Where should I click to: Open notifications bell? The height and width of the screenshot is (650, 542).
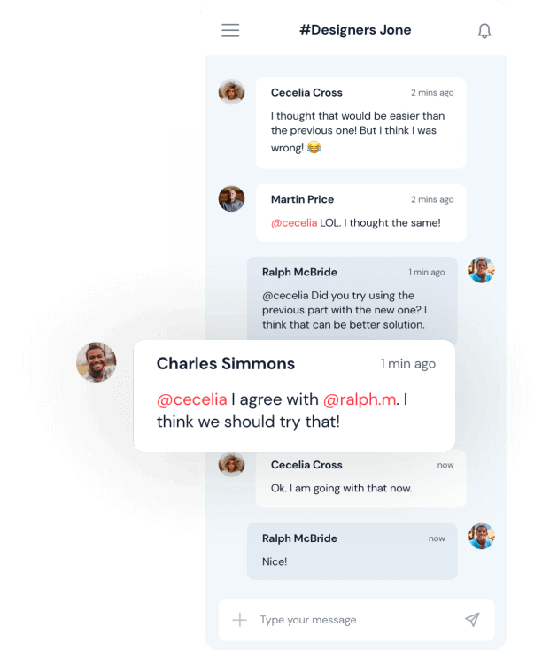(x=484, y=31)
